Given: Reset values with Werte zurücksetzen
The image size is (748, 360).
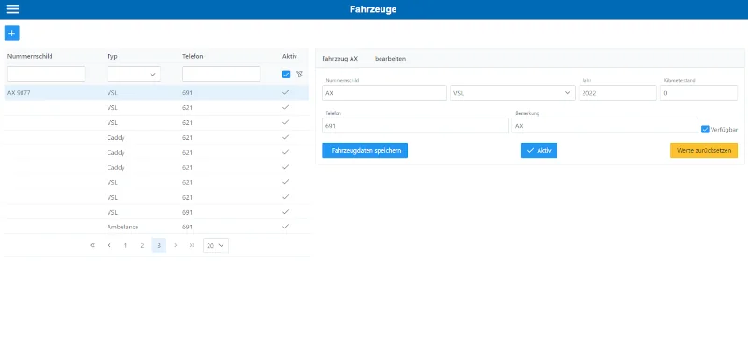Looking at the screenshot, I should [704, 150].
